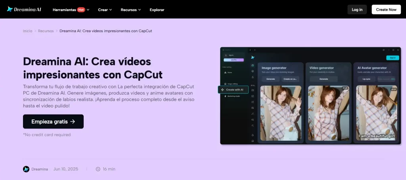Viewport: 406px width, 180px height.
Task: Click the notification bell icon in CapCut preview
Action: click(253, 135)
